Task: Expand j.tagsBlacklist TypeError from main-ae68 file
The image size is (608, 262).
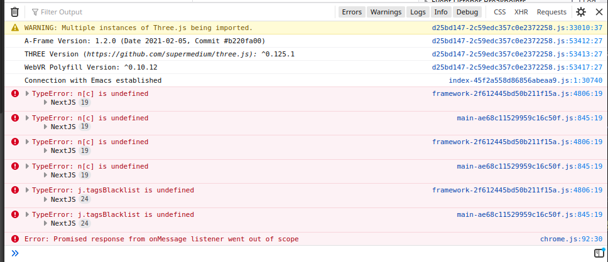Action: pyautogui.click(x=27, y=214)
